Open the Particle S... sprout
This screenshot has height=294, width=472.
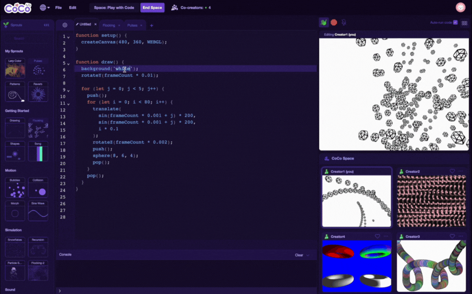click(x=15, y=270)
